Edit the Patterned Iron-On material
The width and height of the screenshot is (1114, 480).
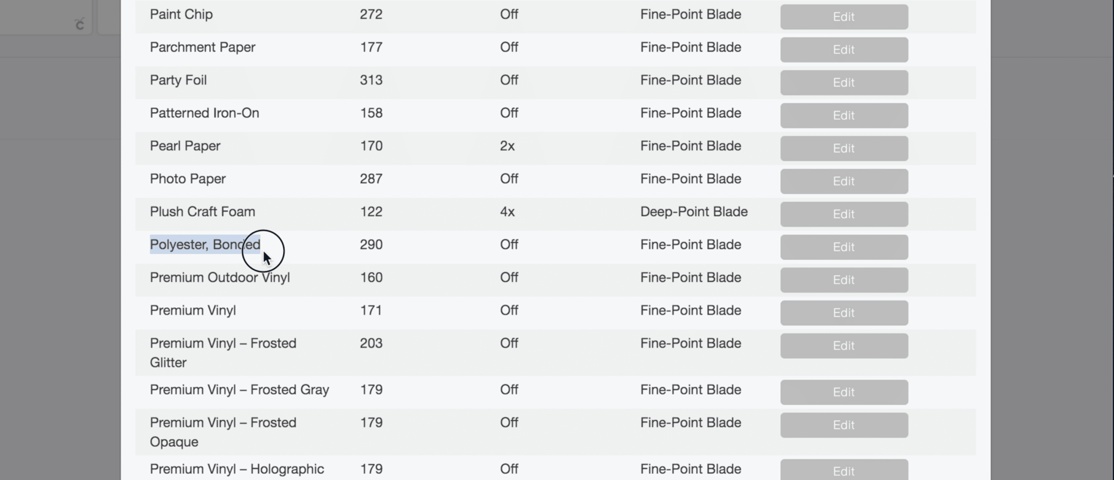coord(844,115)
